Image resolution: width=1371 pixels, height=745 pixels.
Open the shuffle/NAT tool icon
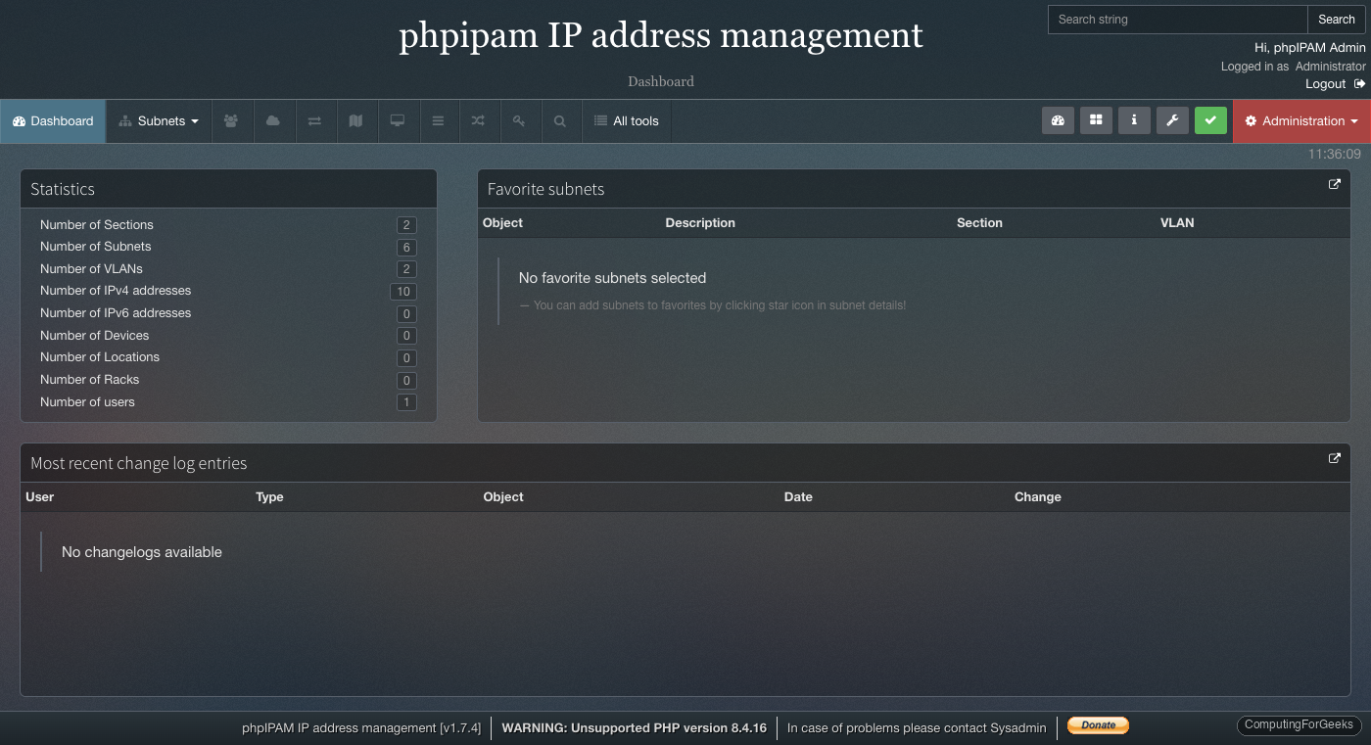tap(479, 120)
